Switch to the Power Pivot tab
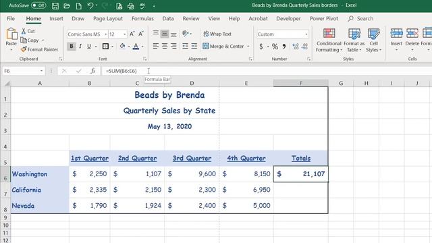The height and width of the screenshot is (243, 432). point(324,18)
